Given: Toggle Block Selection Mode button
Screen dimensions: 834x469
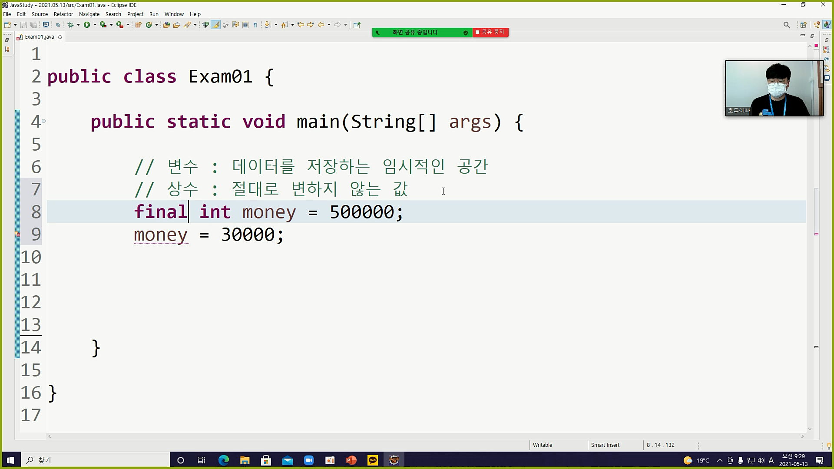Looking at the screenshot, I should [x=245, y=25].
